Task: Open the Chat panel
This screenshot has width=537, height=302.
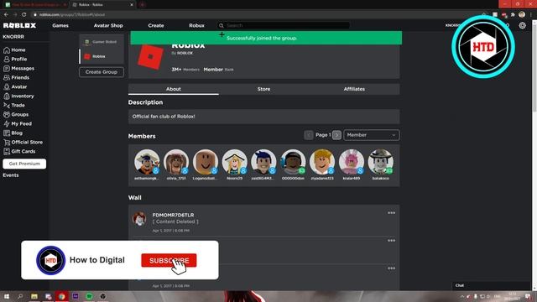Action: [x=491, y=285]
